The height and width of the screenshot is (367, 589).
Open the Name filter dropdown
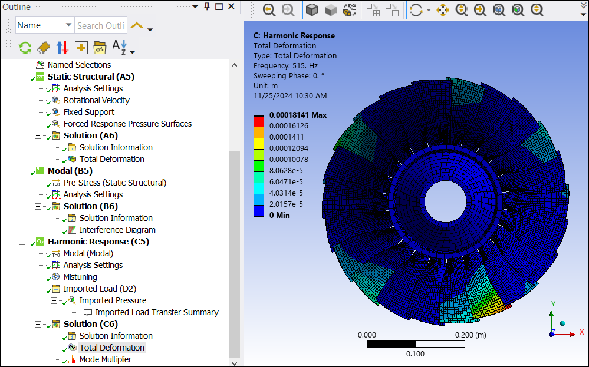click(x=68, y=25)
